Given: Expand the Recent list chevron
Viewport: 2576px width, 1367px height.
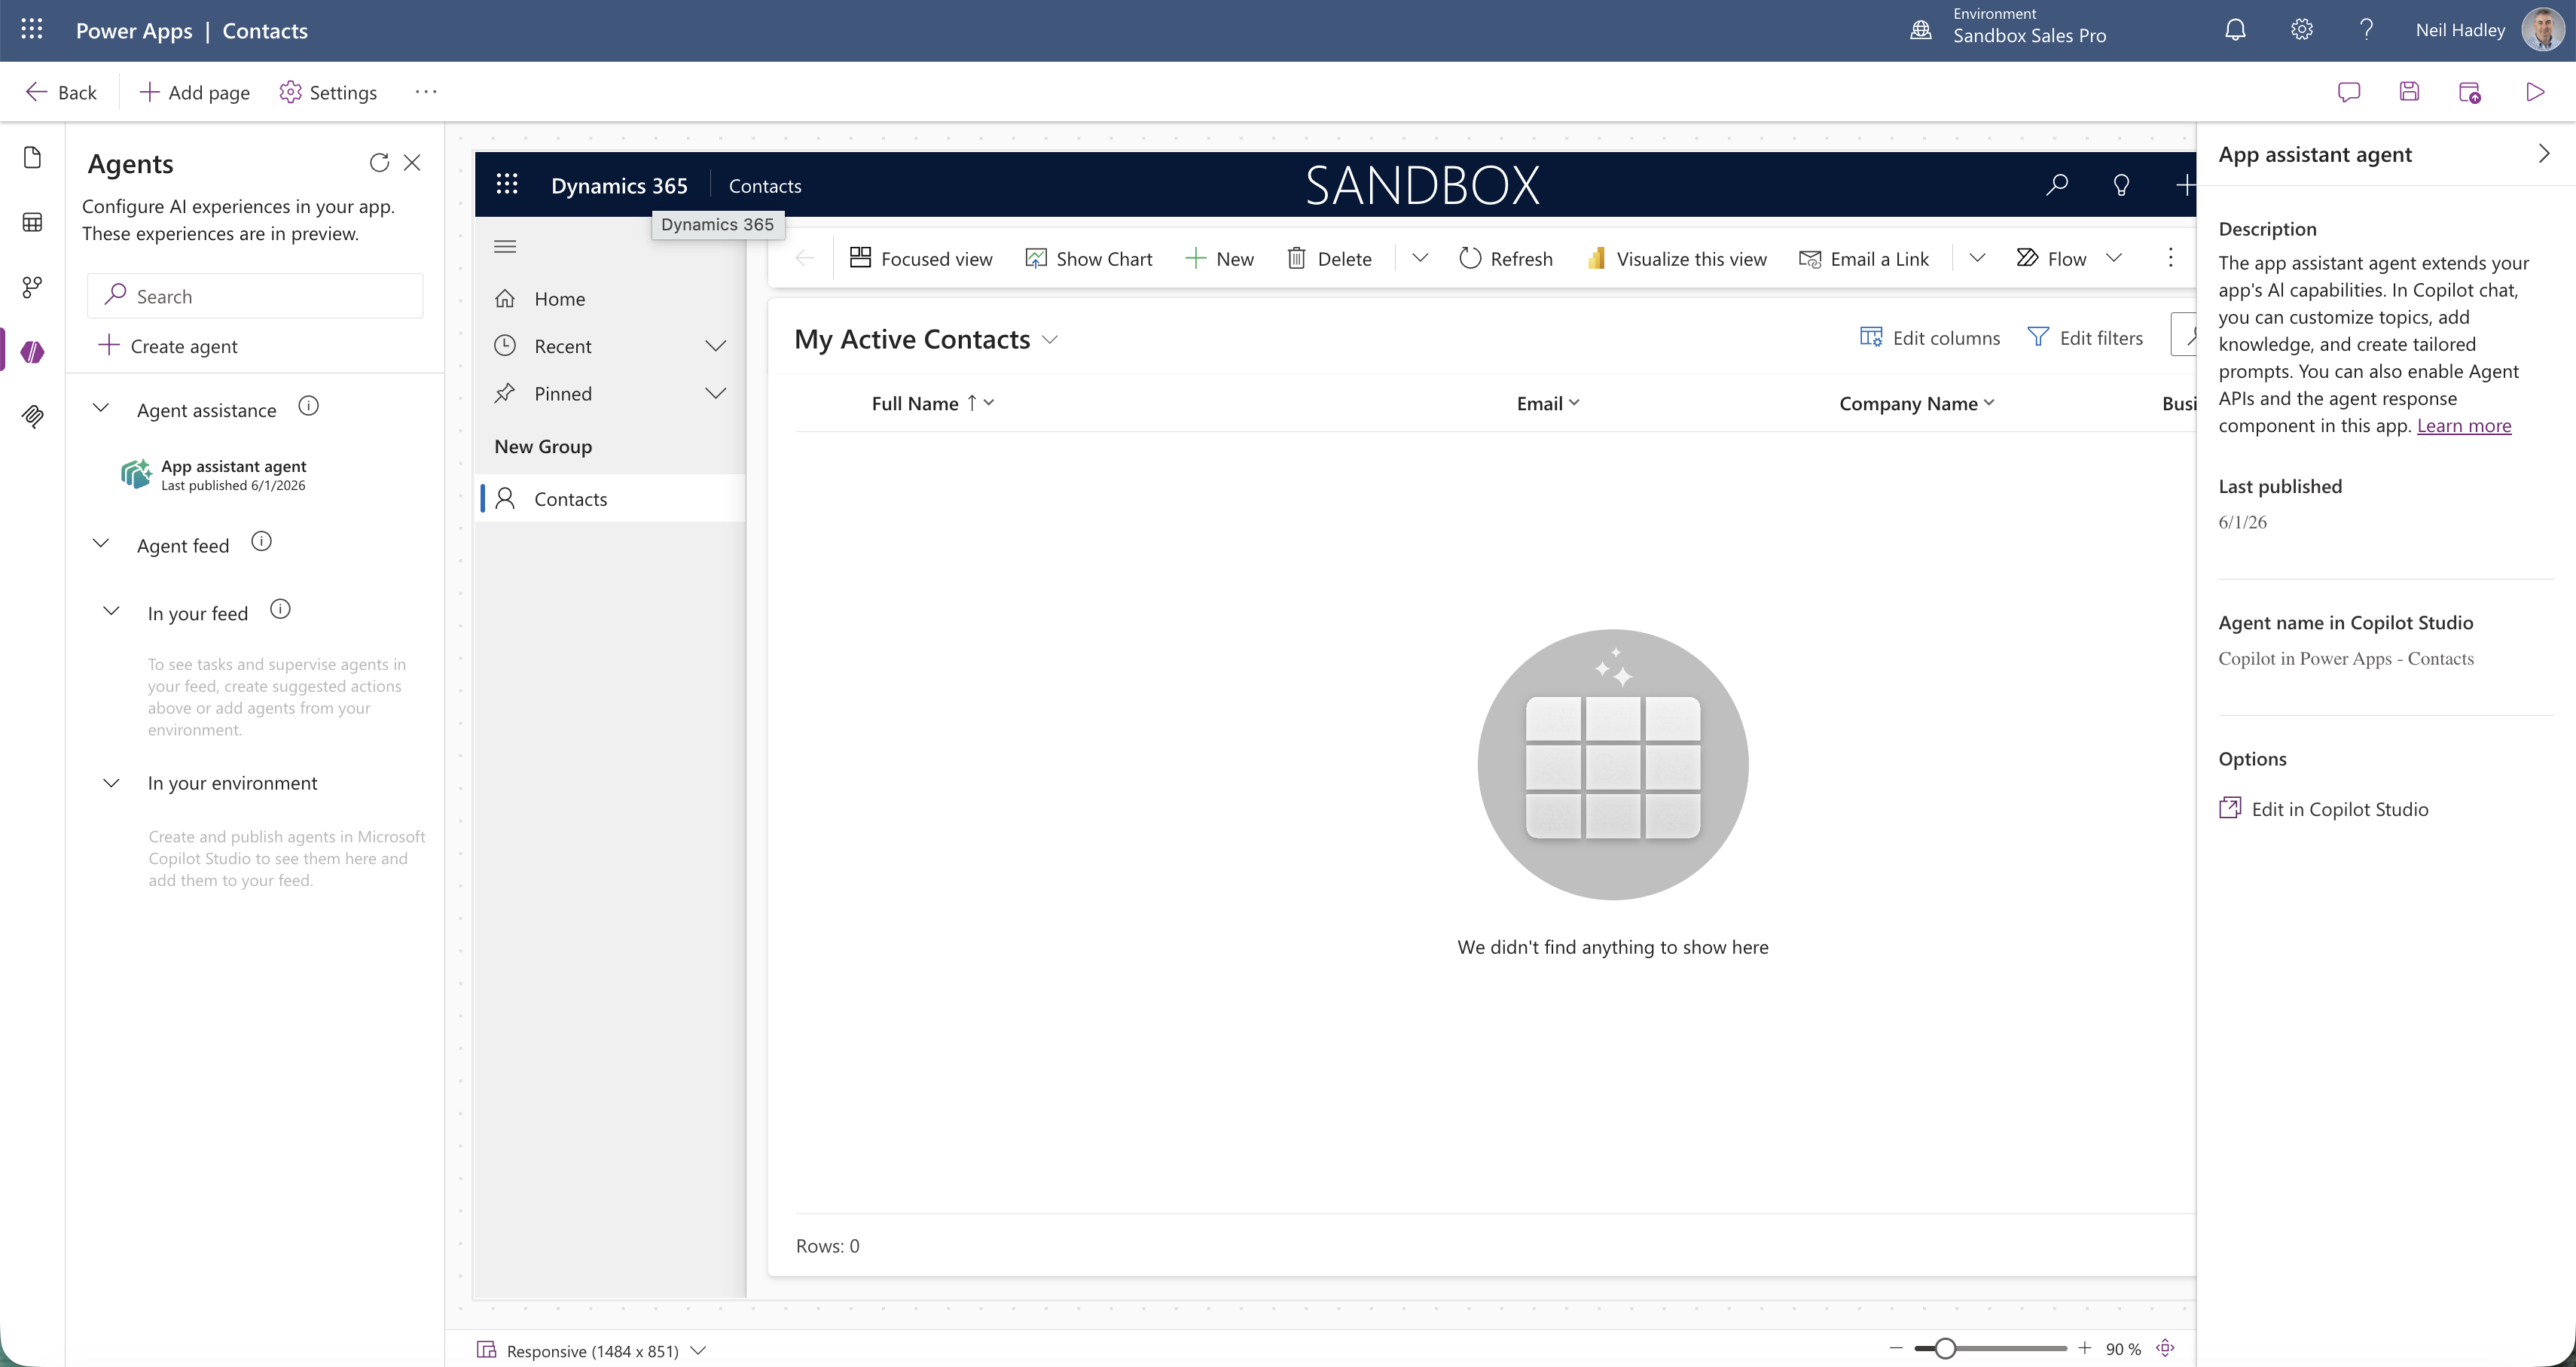Looking at the screenshot, I should coord(715,346).
